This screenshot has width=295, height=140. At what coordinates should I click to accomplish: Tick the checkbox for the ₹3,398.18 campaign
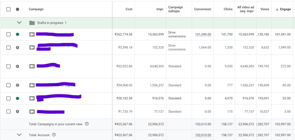[x=8, y=47]
